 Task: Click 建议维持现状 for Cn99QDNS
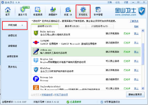(x=112, y=43)
